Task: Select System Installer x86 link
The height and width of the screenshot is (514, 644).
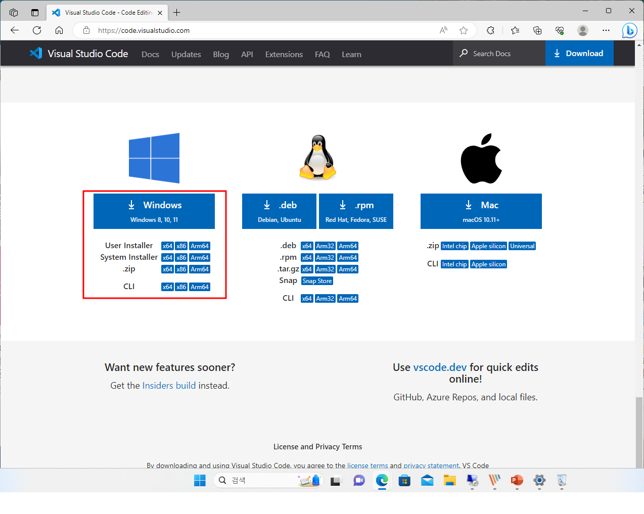Action: [181, 258]
